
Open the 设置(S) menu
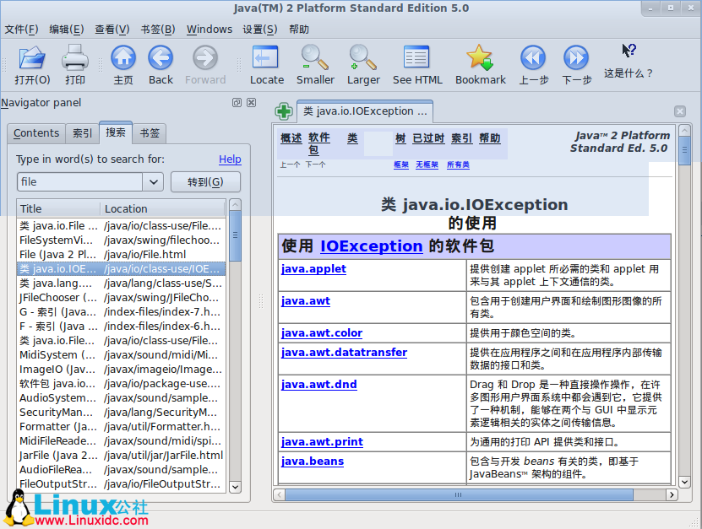click(x=260, y=30)
